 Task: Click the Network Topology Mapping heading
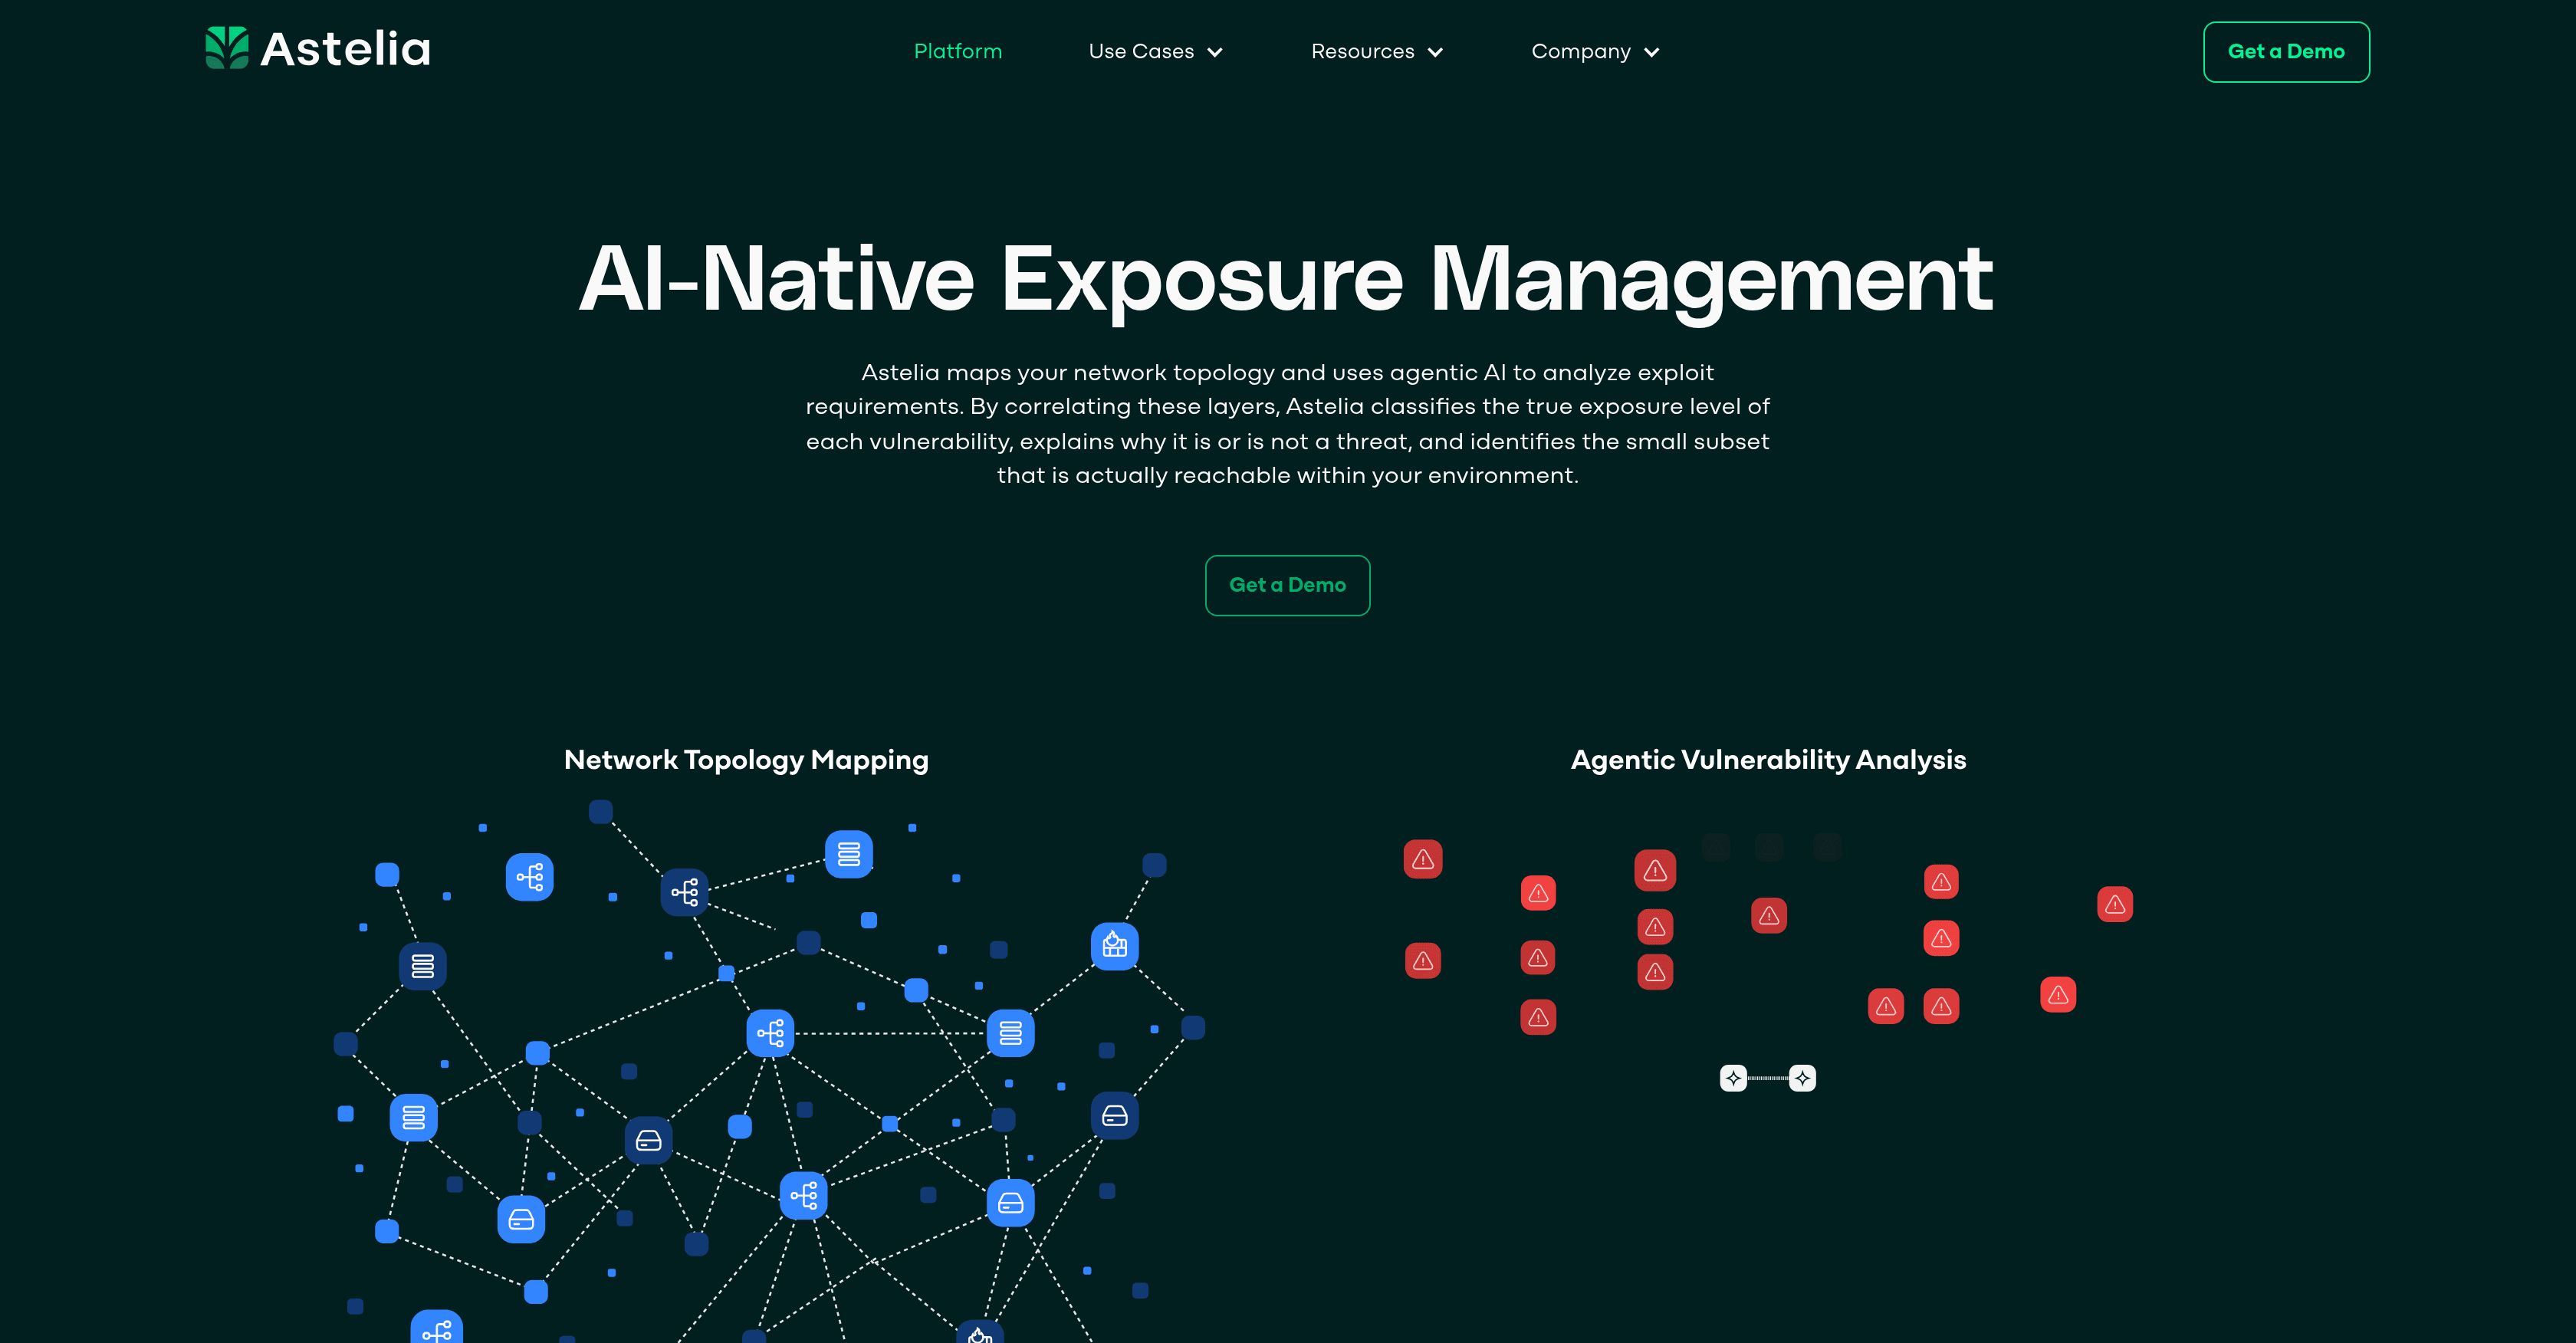click(746, 760)
